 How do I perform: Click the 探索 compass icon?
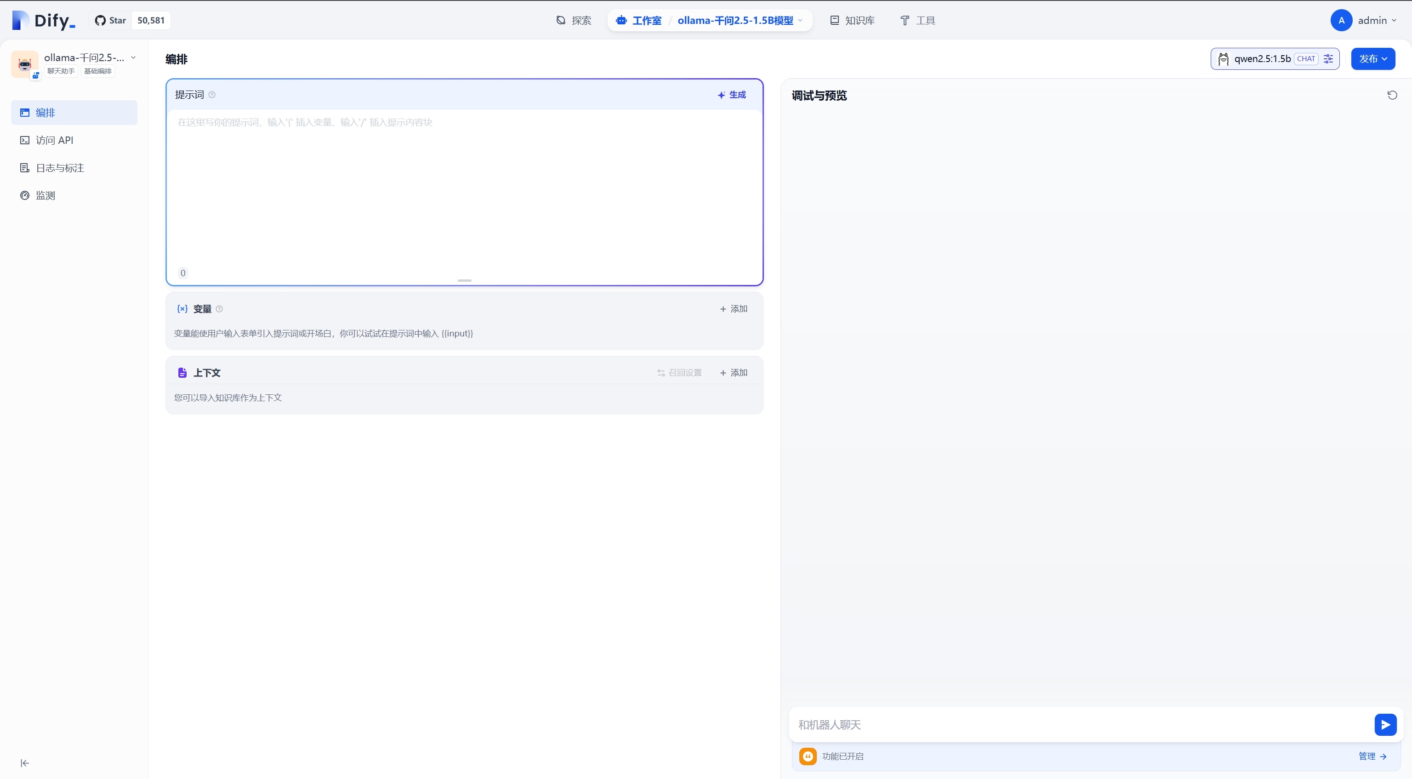[561, 20]
